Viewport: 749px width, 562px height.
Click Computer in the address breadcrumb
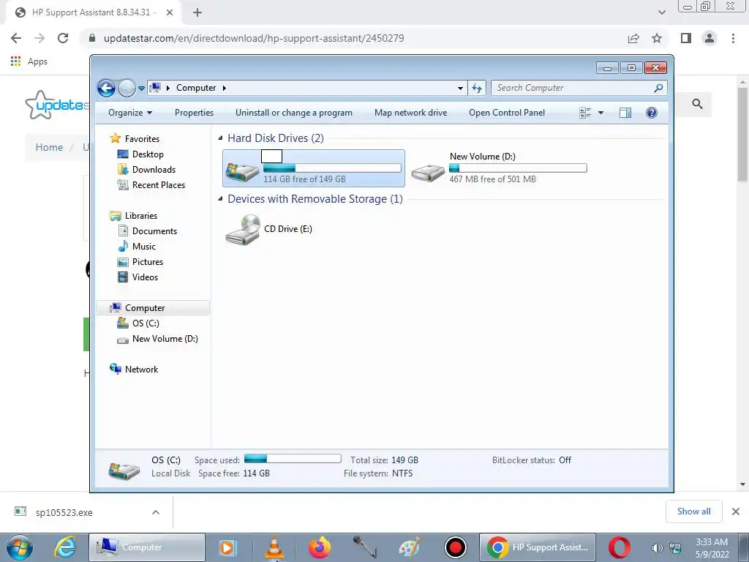pos(196,88)
